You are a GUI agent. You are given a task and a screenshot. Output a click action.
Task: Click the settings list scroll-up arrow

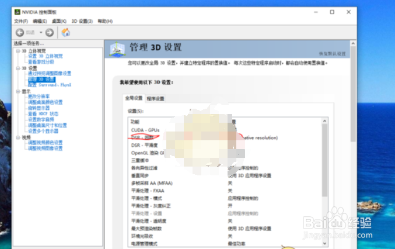pyautogui.click(x=325, y=121)
